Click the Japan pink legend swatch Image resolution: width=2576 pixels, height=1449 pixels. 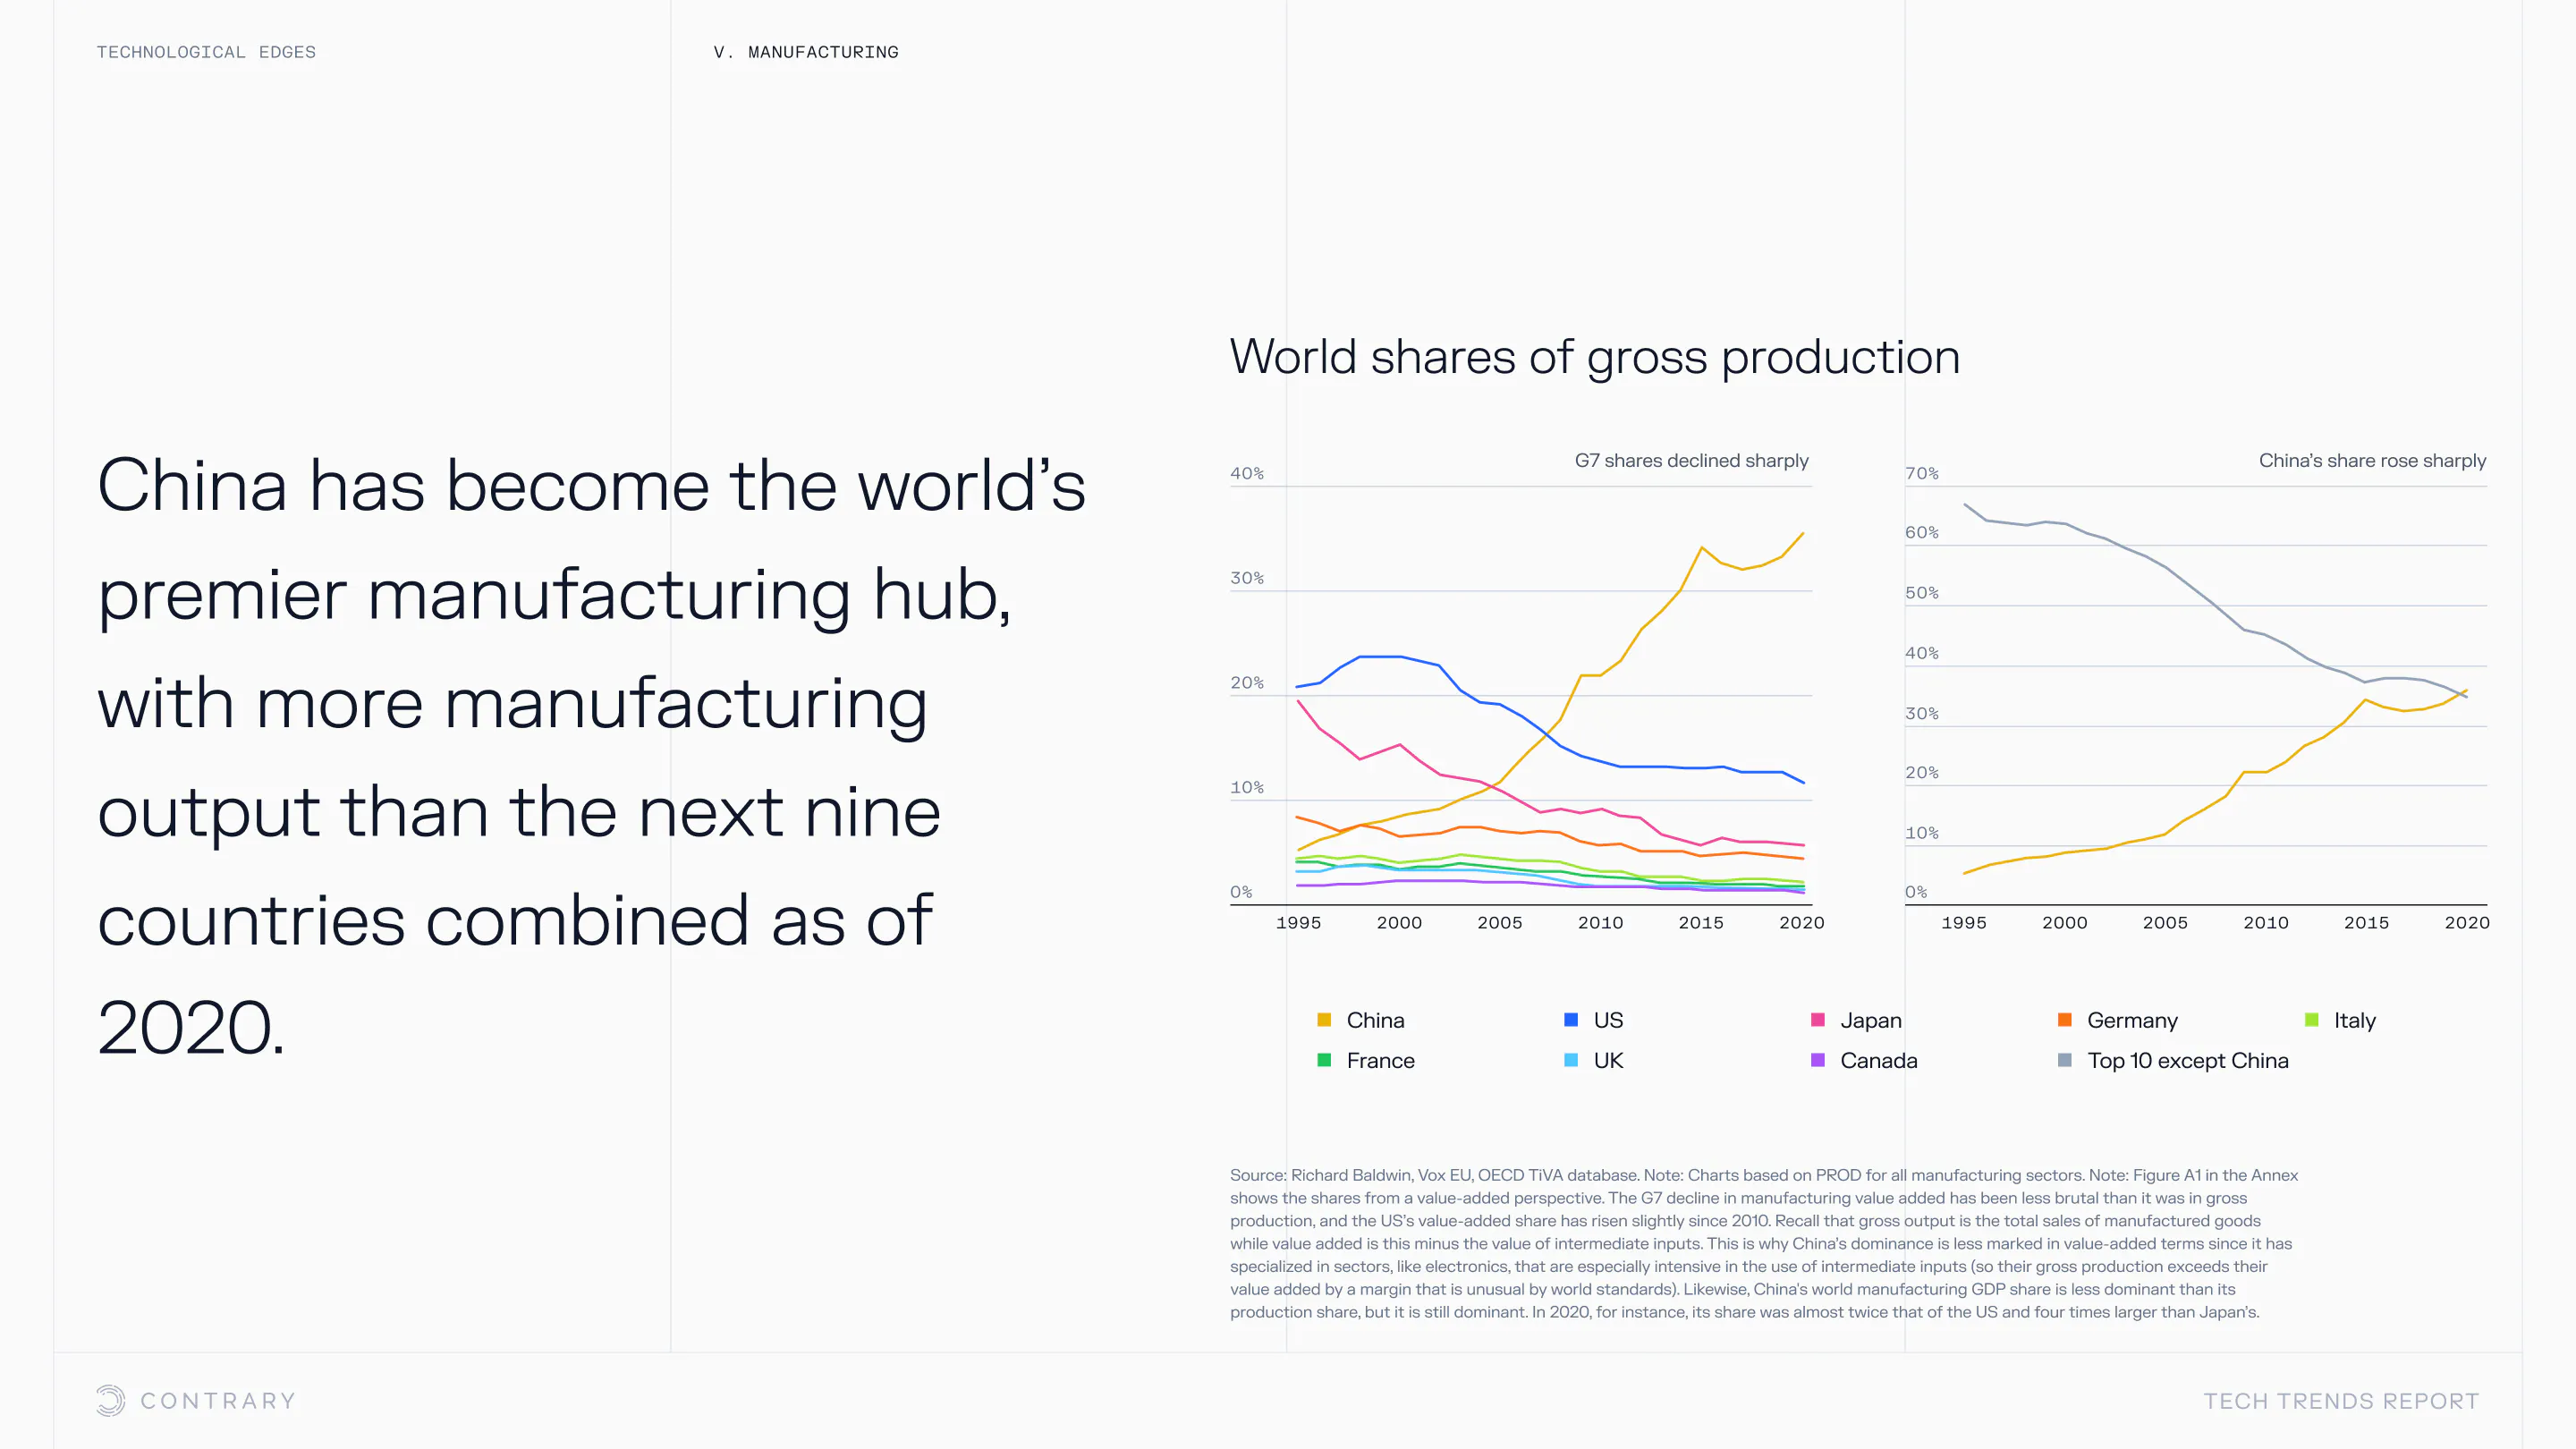click(1818, 1020)
